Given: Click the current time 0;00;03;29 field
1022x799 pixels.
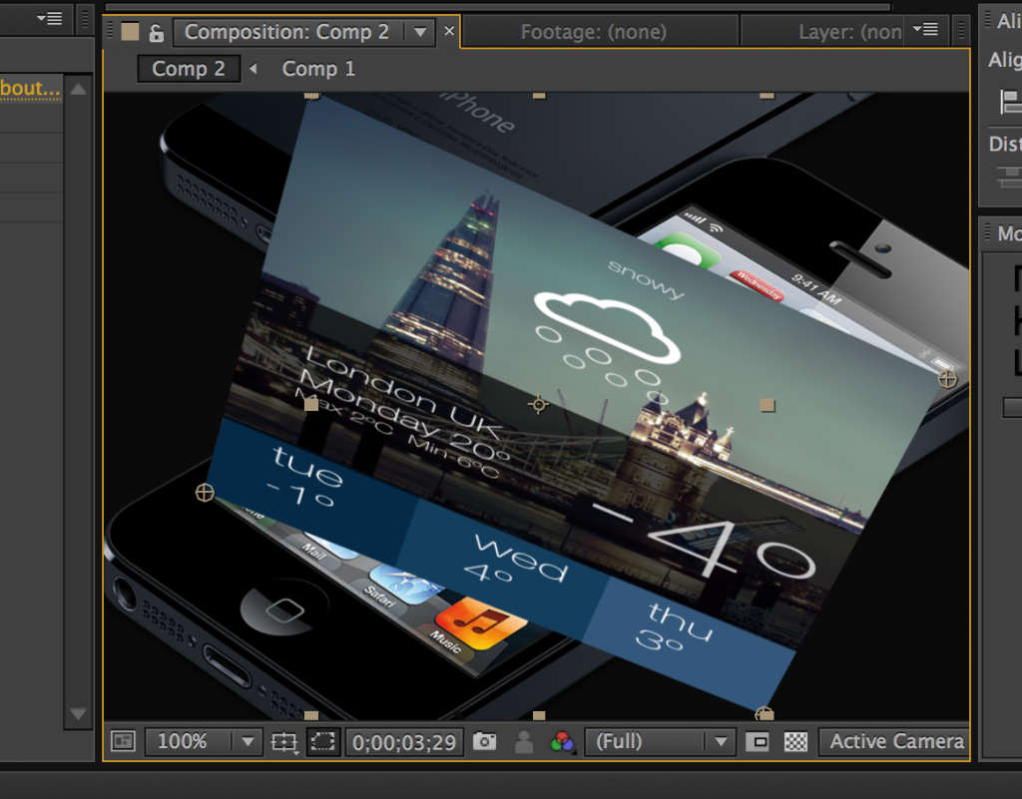Looking at the screenshot, I should (x=404, y=741).
